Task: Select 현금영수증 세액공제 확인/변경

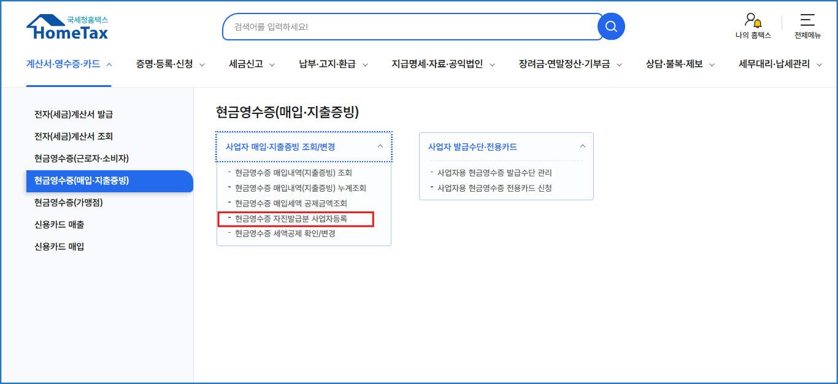Action: tap(286, 233)
